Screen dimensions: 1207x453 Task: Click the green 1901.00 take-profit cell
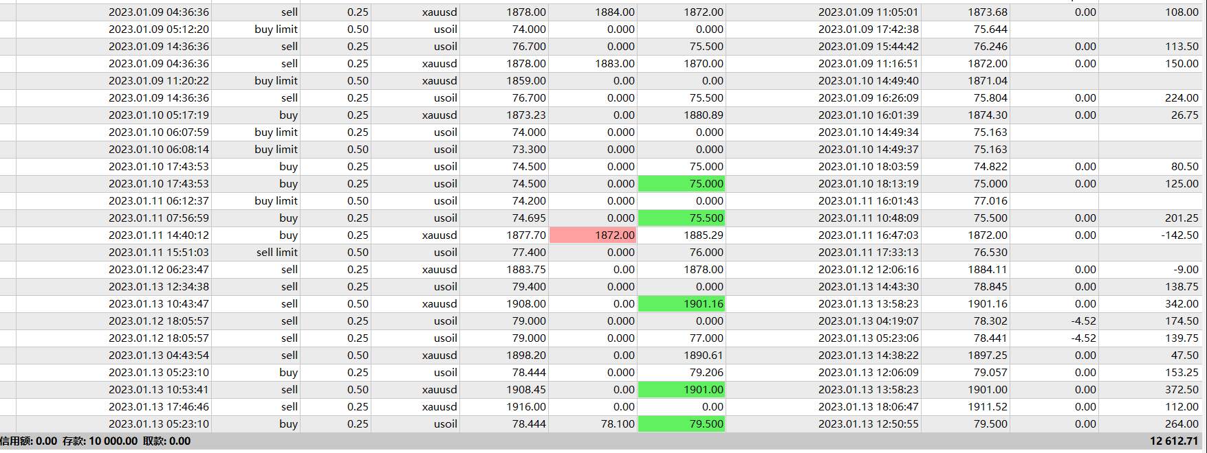coord(682,390)
